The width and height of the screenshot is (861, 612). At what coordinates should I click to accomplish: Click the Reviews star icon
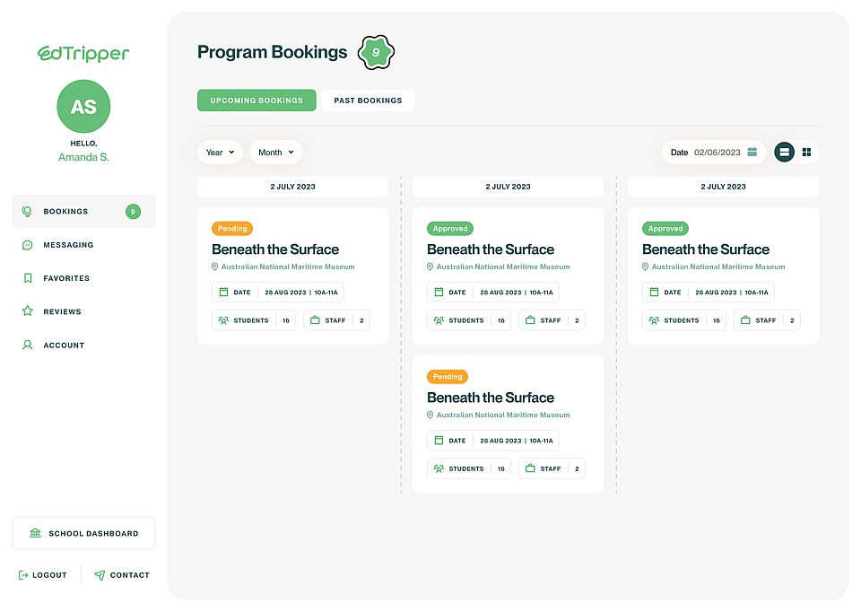[x=28, y=311]
